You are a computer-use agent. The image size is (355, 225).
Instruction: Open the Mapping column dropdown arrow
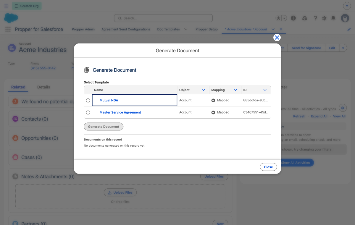click(235, 90)
